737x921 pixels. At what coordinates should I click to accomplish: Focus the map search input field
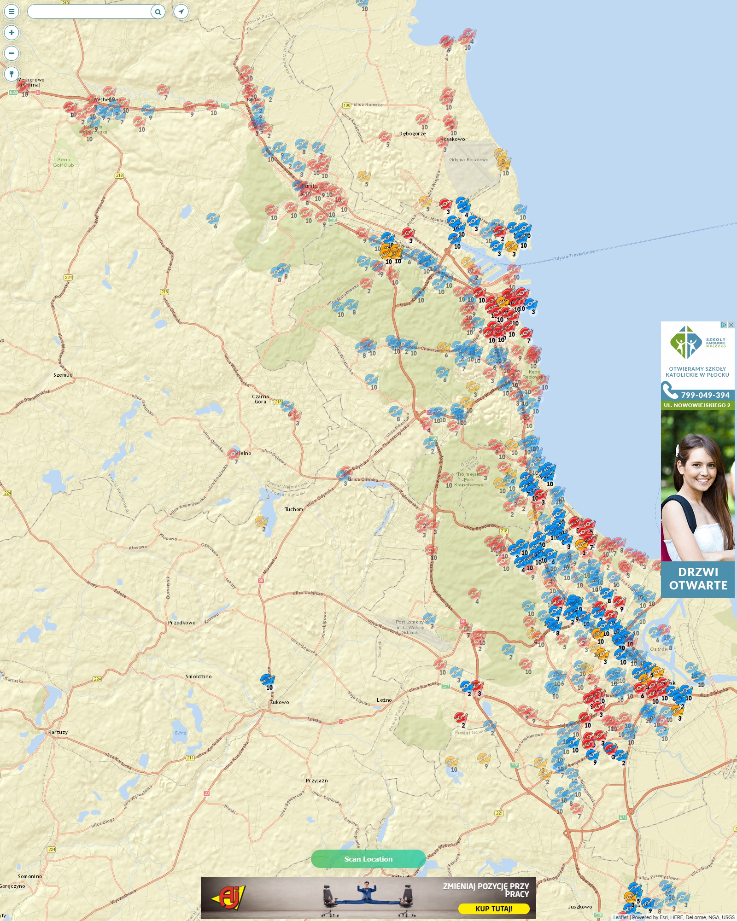89,12
